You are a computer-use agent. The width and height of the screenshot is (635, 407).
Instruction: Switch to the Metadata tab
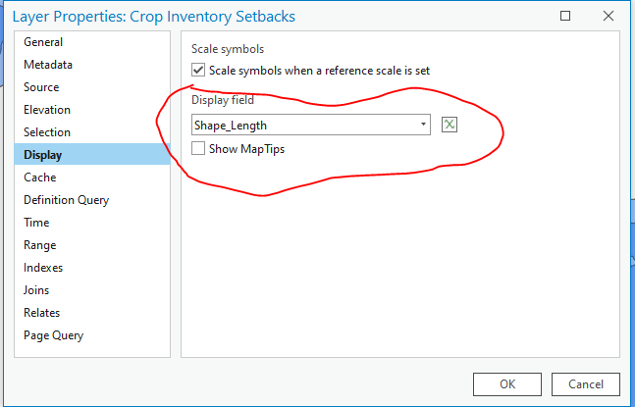point(48,65)
